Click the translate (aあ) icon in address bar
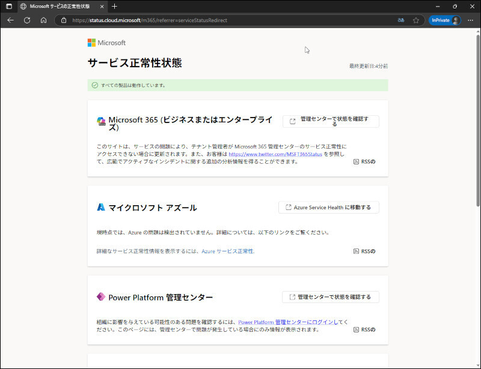 [x=400, y=20]
